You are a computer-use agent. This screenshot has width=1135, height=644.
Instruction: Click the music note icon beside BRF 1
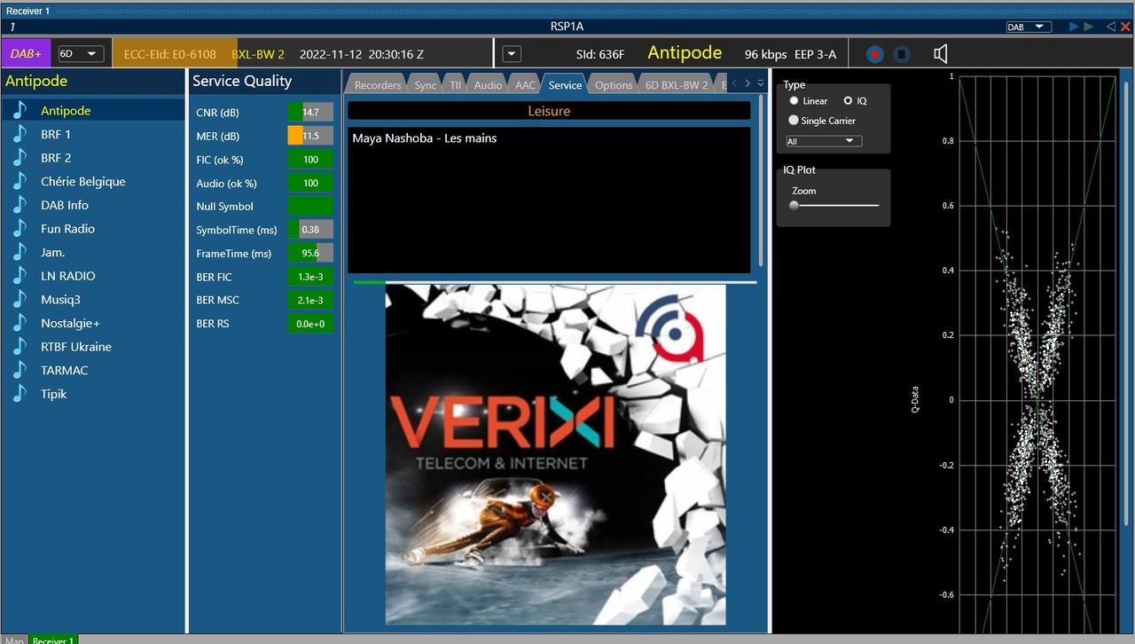(20, 134)
